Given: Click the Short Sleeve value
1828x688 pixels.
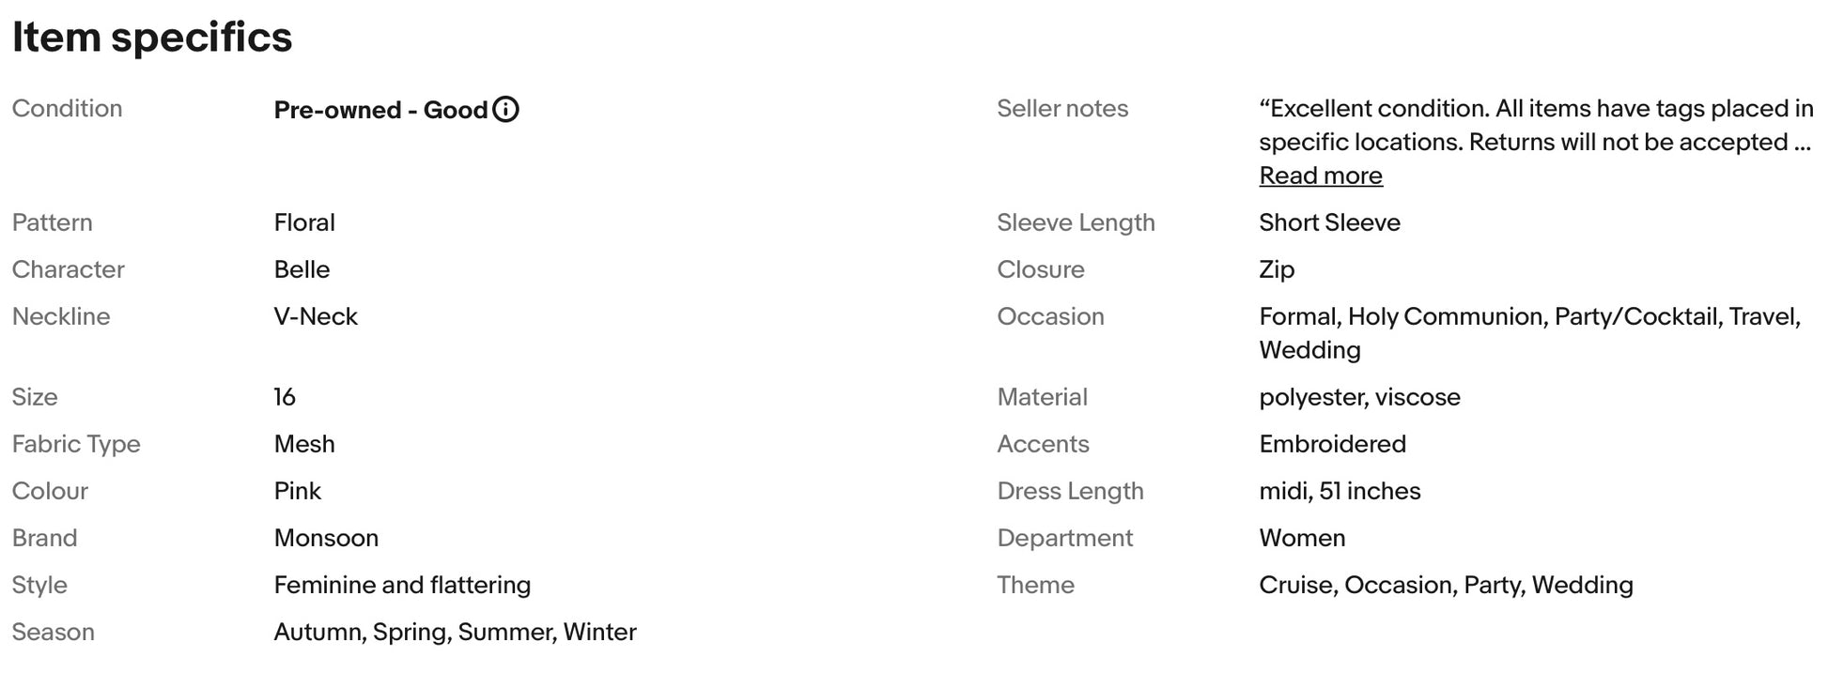Looking at the screenshot, I should click(1329, 222).
